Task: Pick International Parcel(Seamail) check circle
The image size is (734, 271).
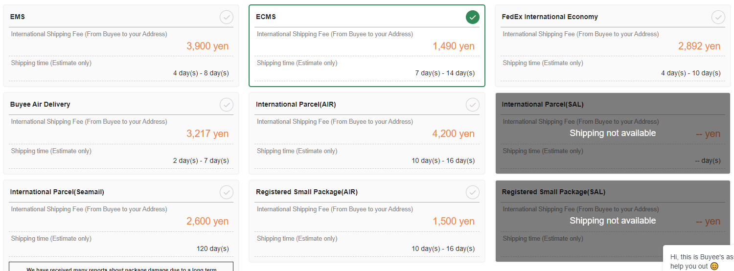Action: [x=226, y=192]
